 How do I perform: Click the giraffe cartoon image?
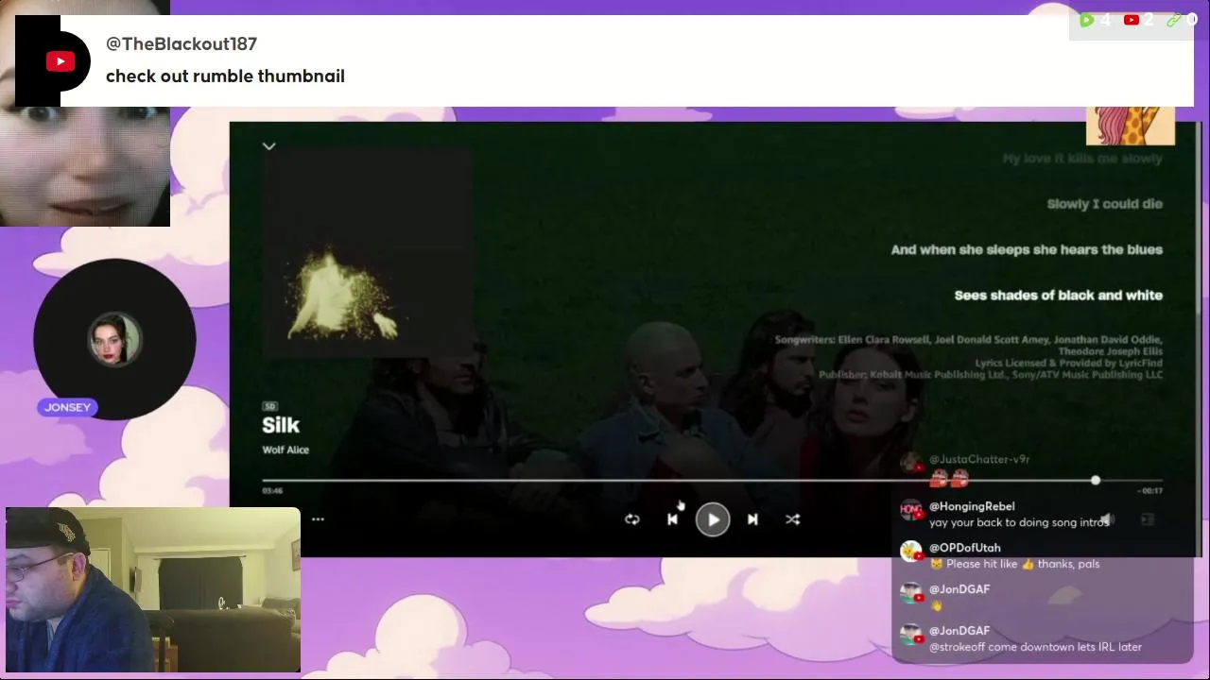click(x=1131, y=126)
